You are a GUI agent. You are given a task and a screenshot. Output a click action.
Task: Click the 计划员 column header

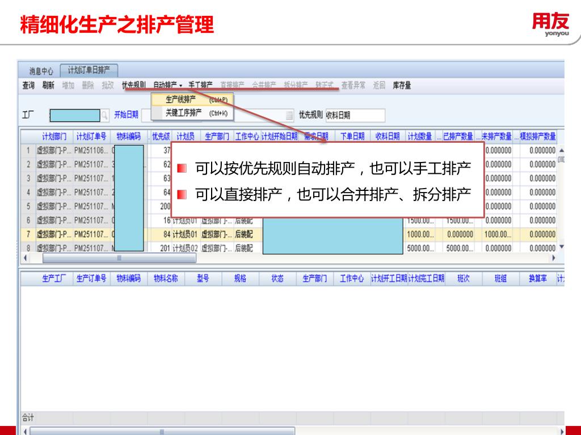point(186,137)
